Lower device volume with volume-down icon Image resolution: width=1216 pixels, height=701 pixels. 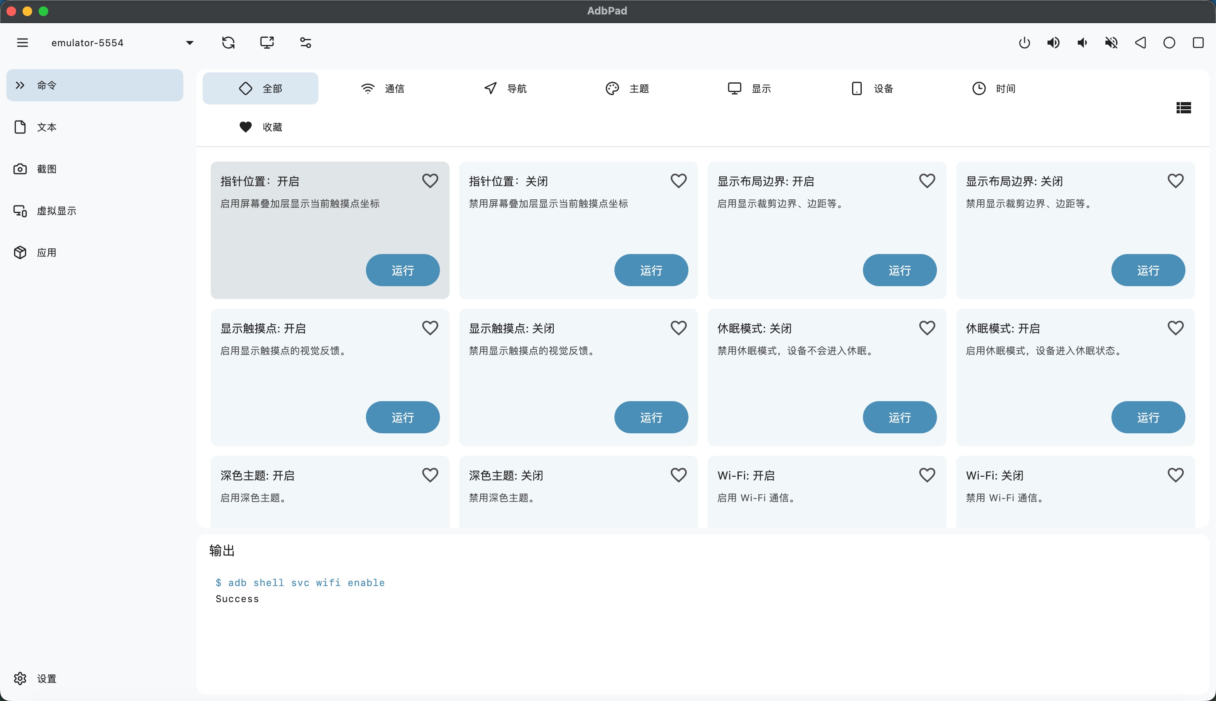(1082, 43)
